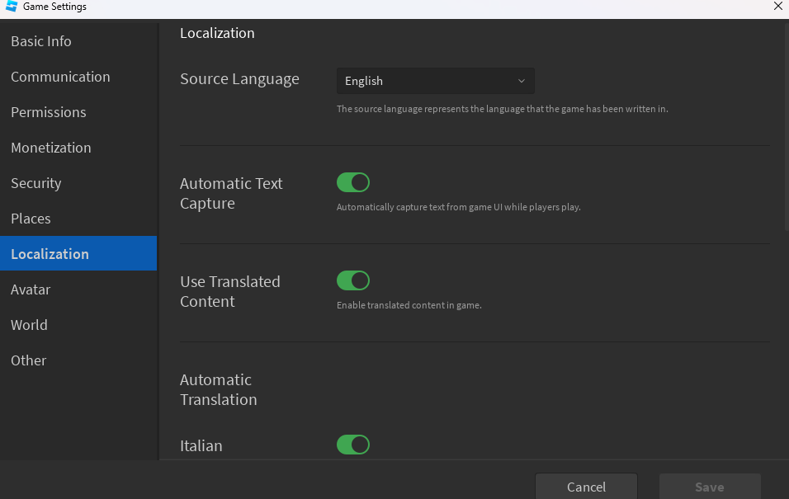Close the Game Settings window
The width and height of the screenshot is (789, 499).
click(778, 6)
